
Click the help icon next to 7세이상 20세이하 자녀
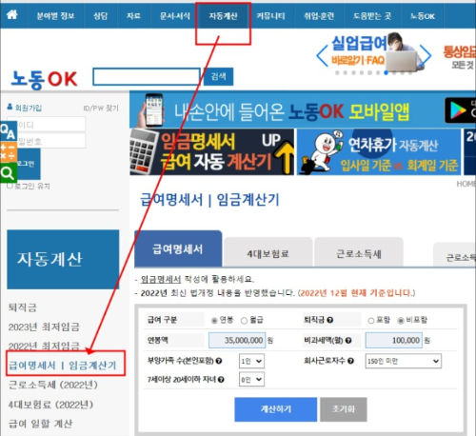tap(221, 379)
